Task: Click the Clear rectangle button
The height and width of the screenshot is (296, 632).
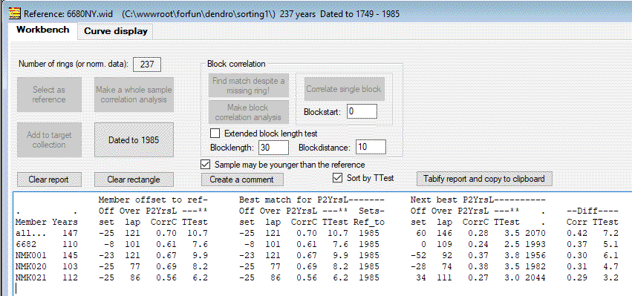Action: 134,180
